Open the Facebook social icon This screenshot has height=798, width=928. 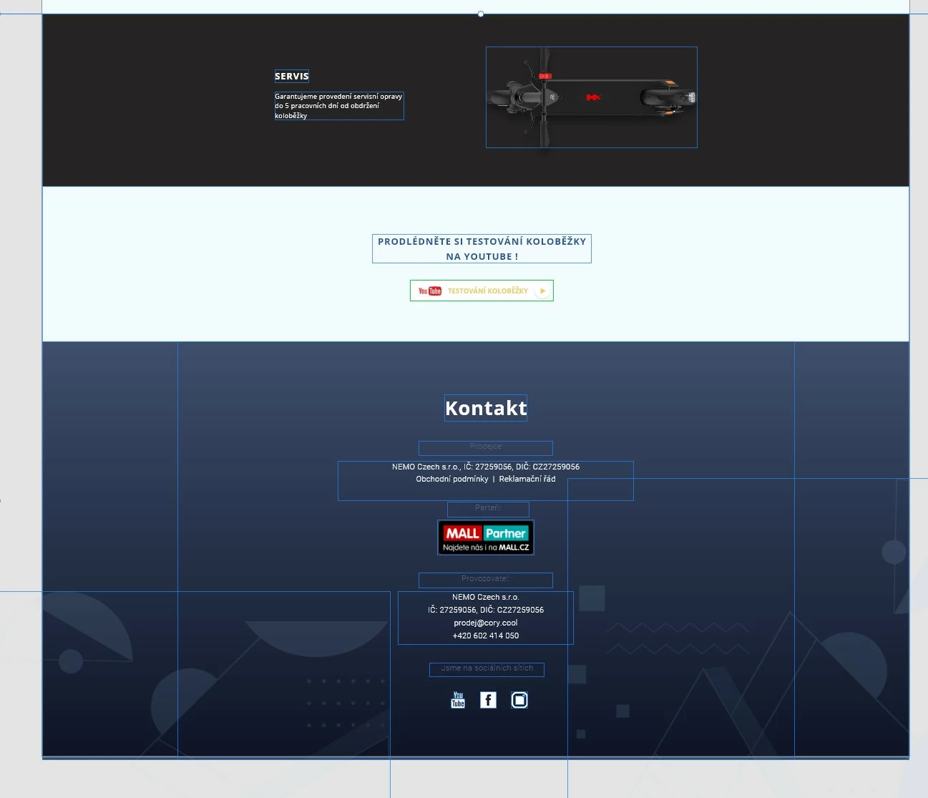point(488,700)
